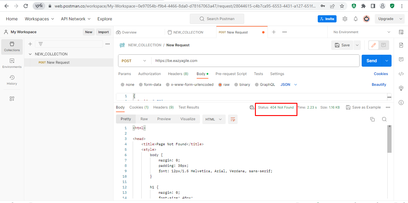The width and height of the screenshot is (408, 203).
Task: Select x-www-form-urlencoded body type
Action: pyautogui.click(x=168, y=85)
